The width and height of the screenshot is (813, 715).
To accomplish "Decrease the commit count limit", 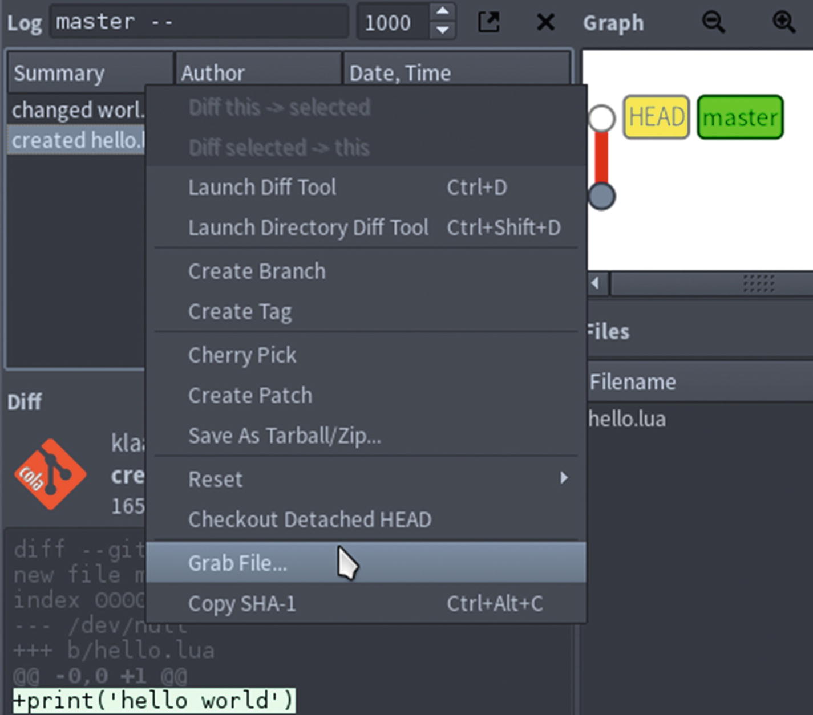I will pyautogui.click(x=442, y=30).
